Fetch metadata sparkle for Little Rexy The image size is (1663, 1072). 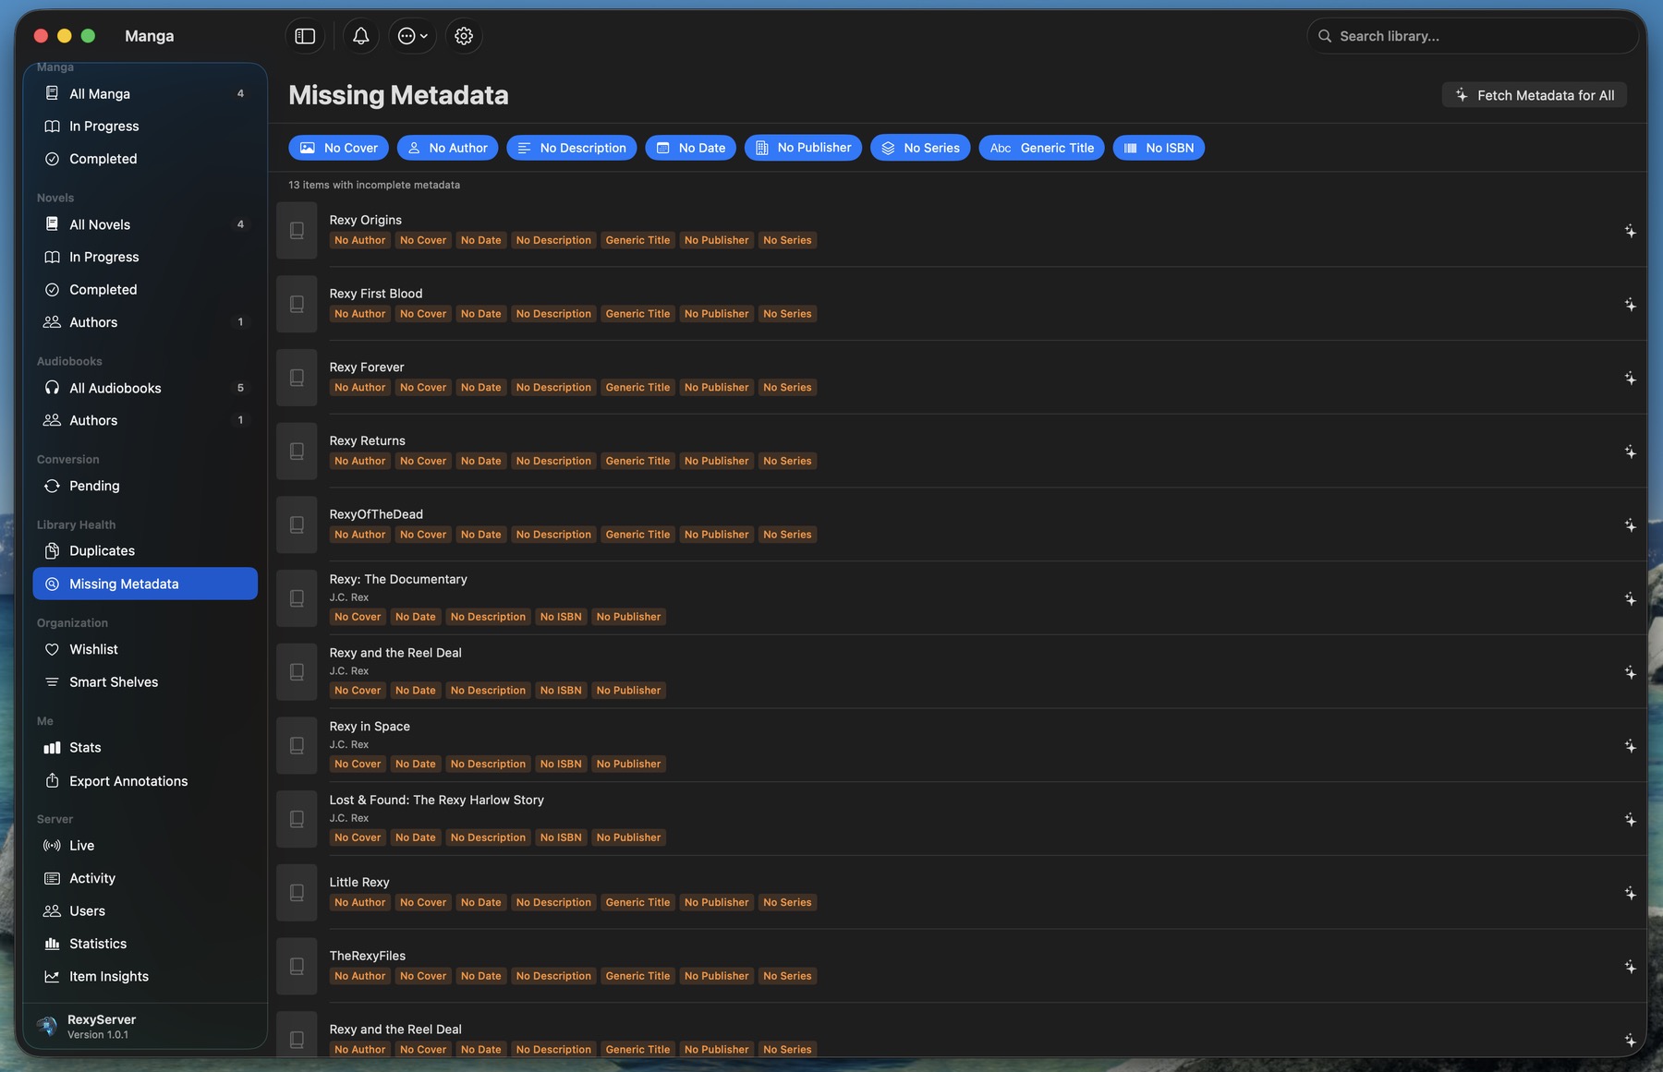(x=1630, y=893)
